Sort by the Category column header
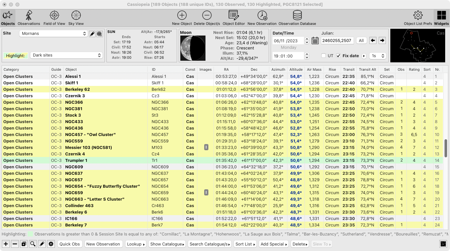 [25, 69]
